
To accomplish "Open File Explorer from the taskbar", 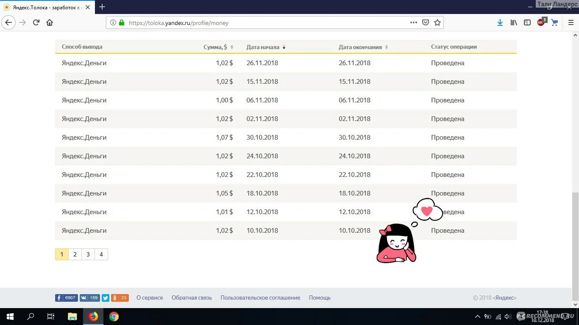I will click(72, 317).
